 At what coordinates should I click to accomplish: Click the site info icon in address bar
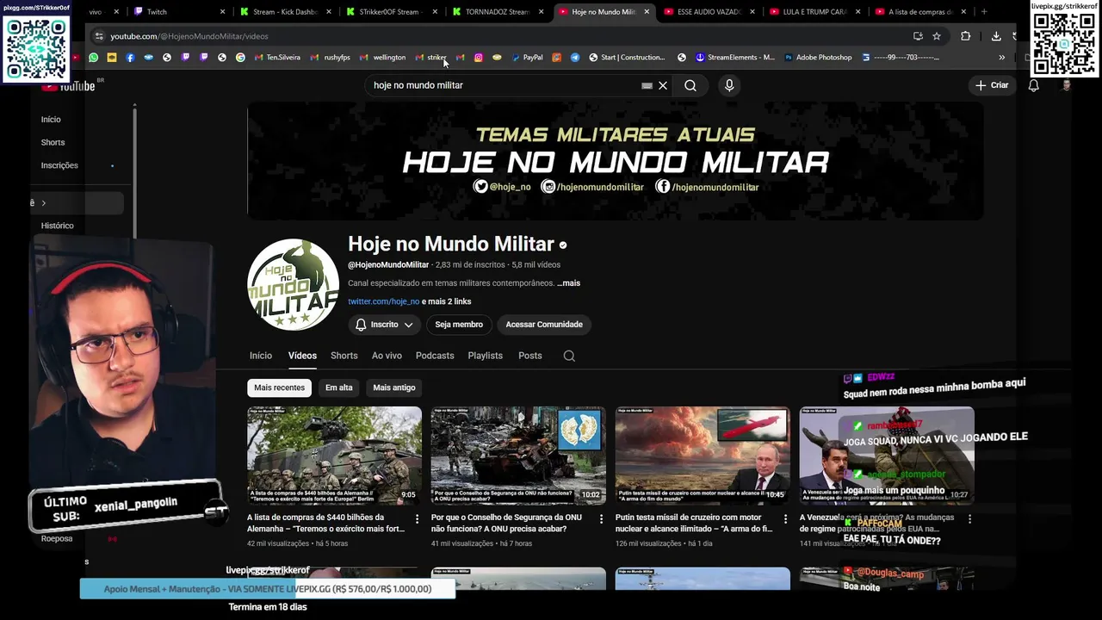pos(99,36)
